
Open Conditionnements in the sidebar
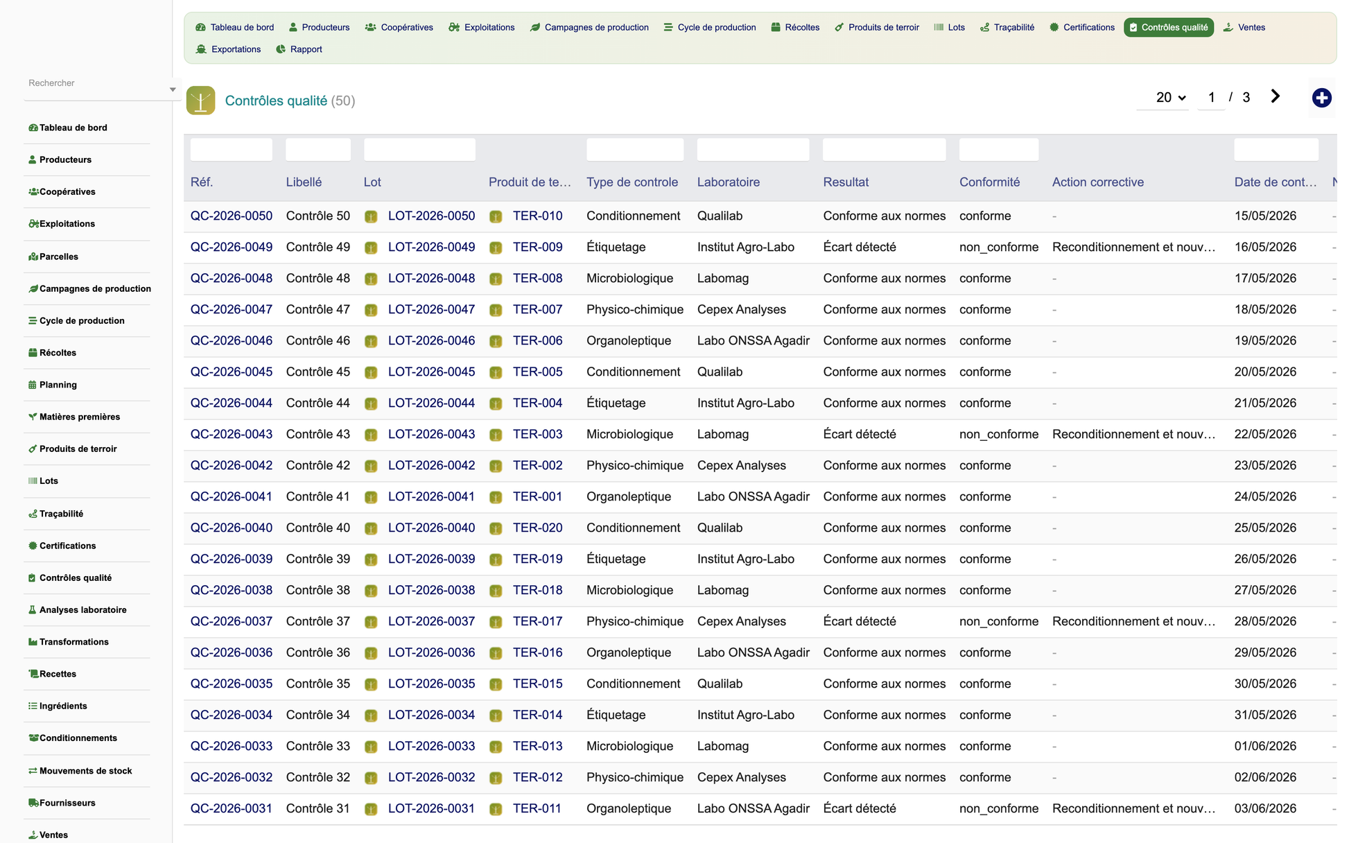73,738
